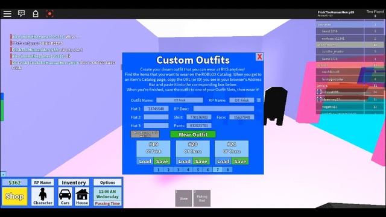Image resolution: width=386 pixels, height=217 pixels.
Task: Click the Pants ID field
Action: coord(199,125)
